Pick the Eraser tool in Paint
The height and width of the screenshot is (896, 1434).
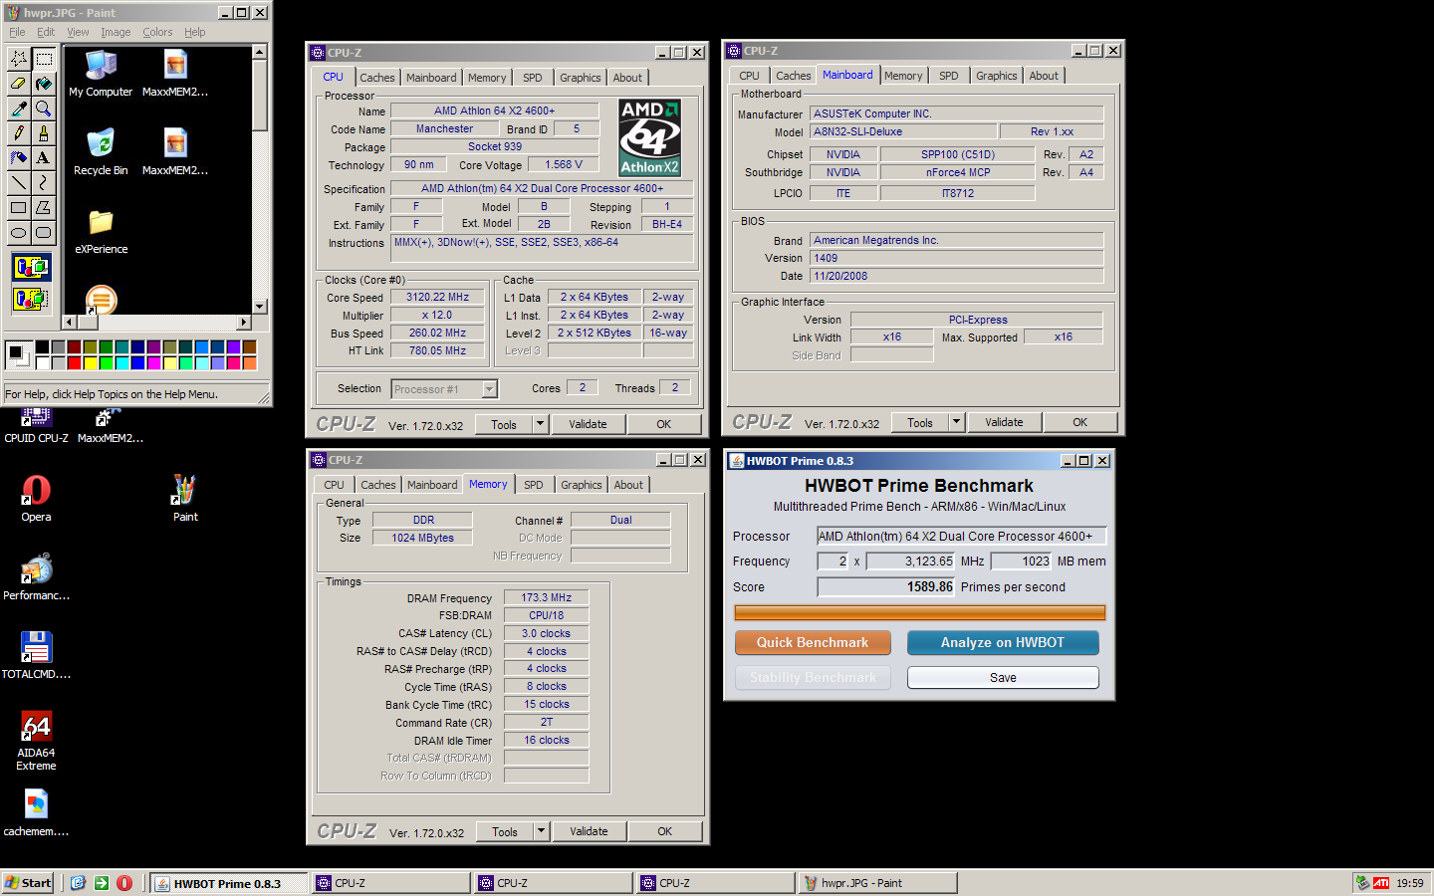pos(19,84)
